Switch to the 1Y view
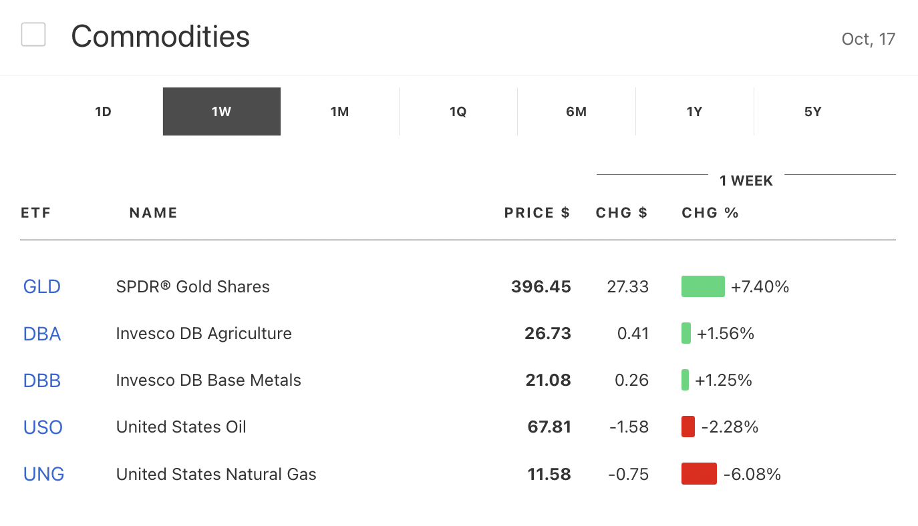918x526 pixels. pos(694,111)
